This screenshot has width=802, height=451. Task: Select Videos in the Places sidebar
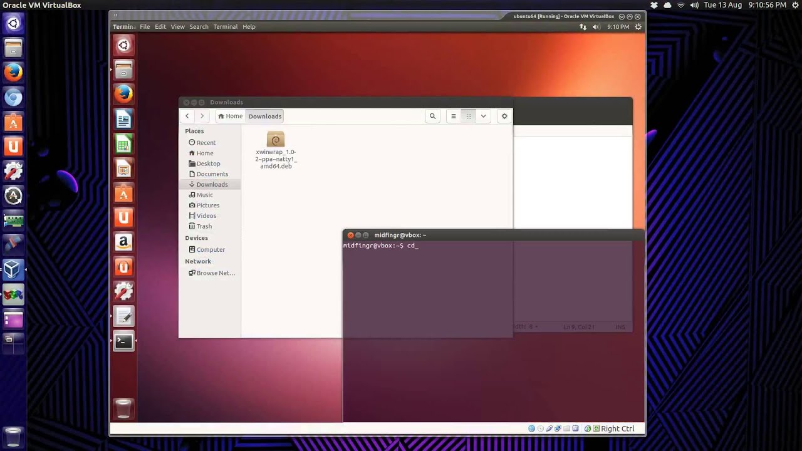pyautogui.click(x=210, y=216)
